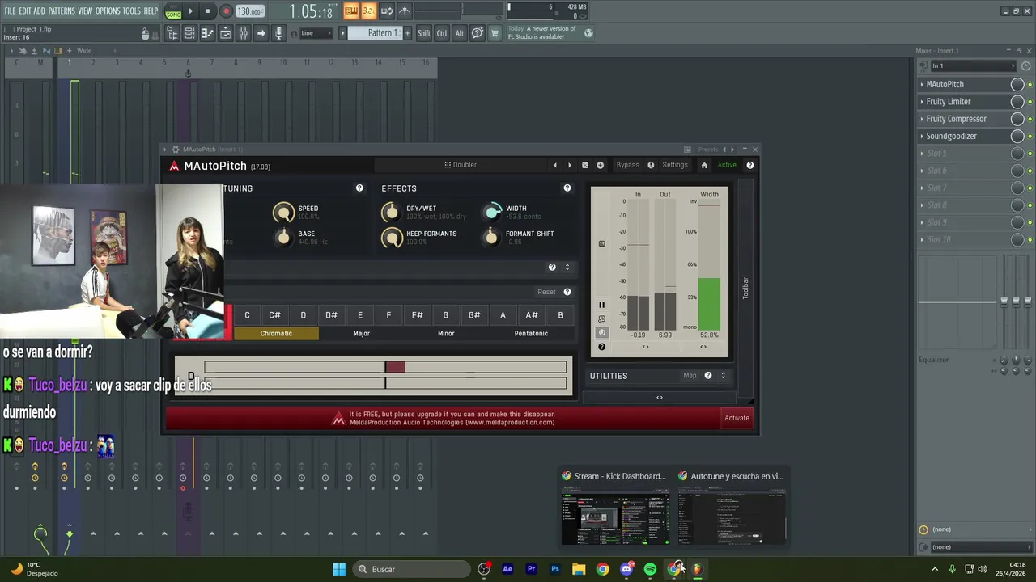Toggle the Fruity Limiter slot enable LED

coord(1030,102)
